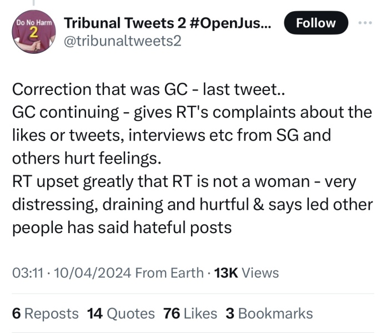The height and width of the screenshot is (333, 386).
Task: Open the list of 6 Reposts
Action: coord(45,313)
